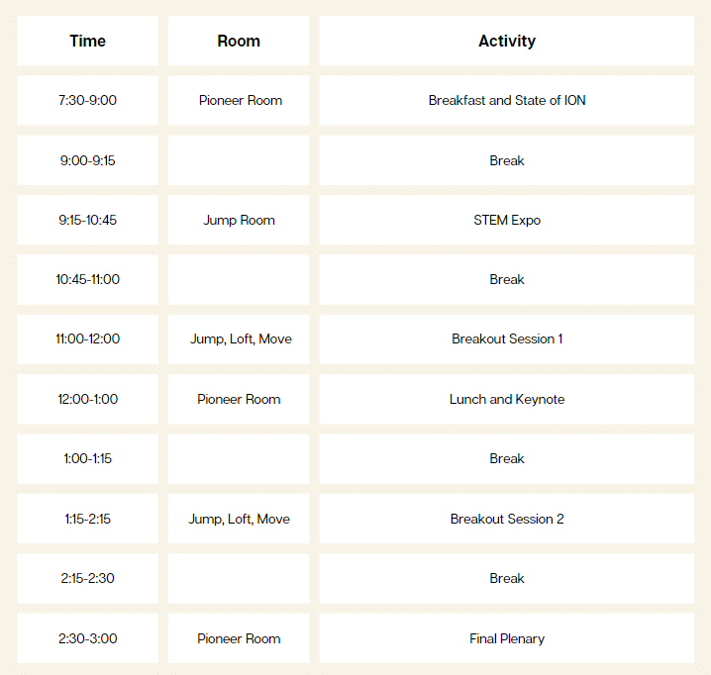
Task: Click the 12:00-1:00 time cell
Action: (87, 399)
